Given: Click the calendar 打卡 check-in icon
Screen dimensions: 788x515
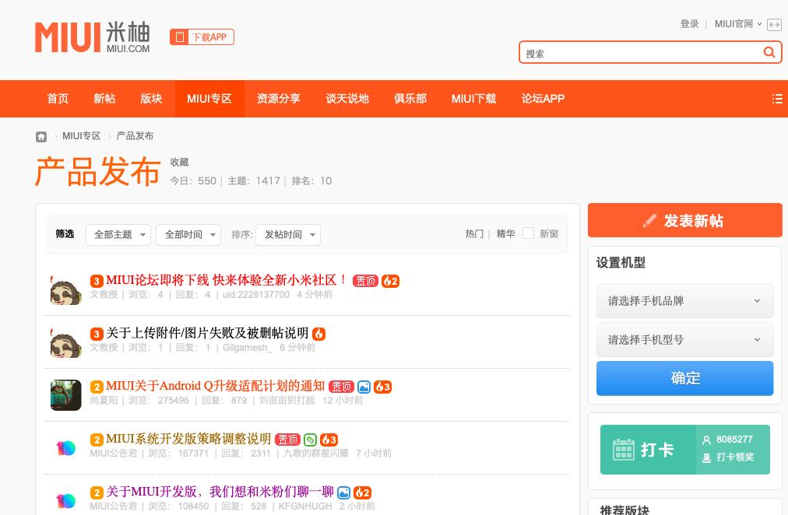Looking at the screenshot, I should click(x=623, y=450).
